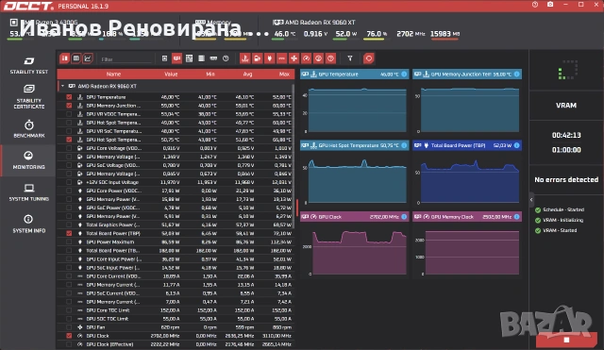This screenshot has height=350, width=604.
Task: Toggle the last red sensor type filter
Action: click(330, 58)
